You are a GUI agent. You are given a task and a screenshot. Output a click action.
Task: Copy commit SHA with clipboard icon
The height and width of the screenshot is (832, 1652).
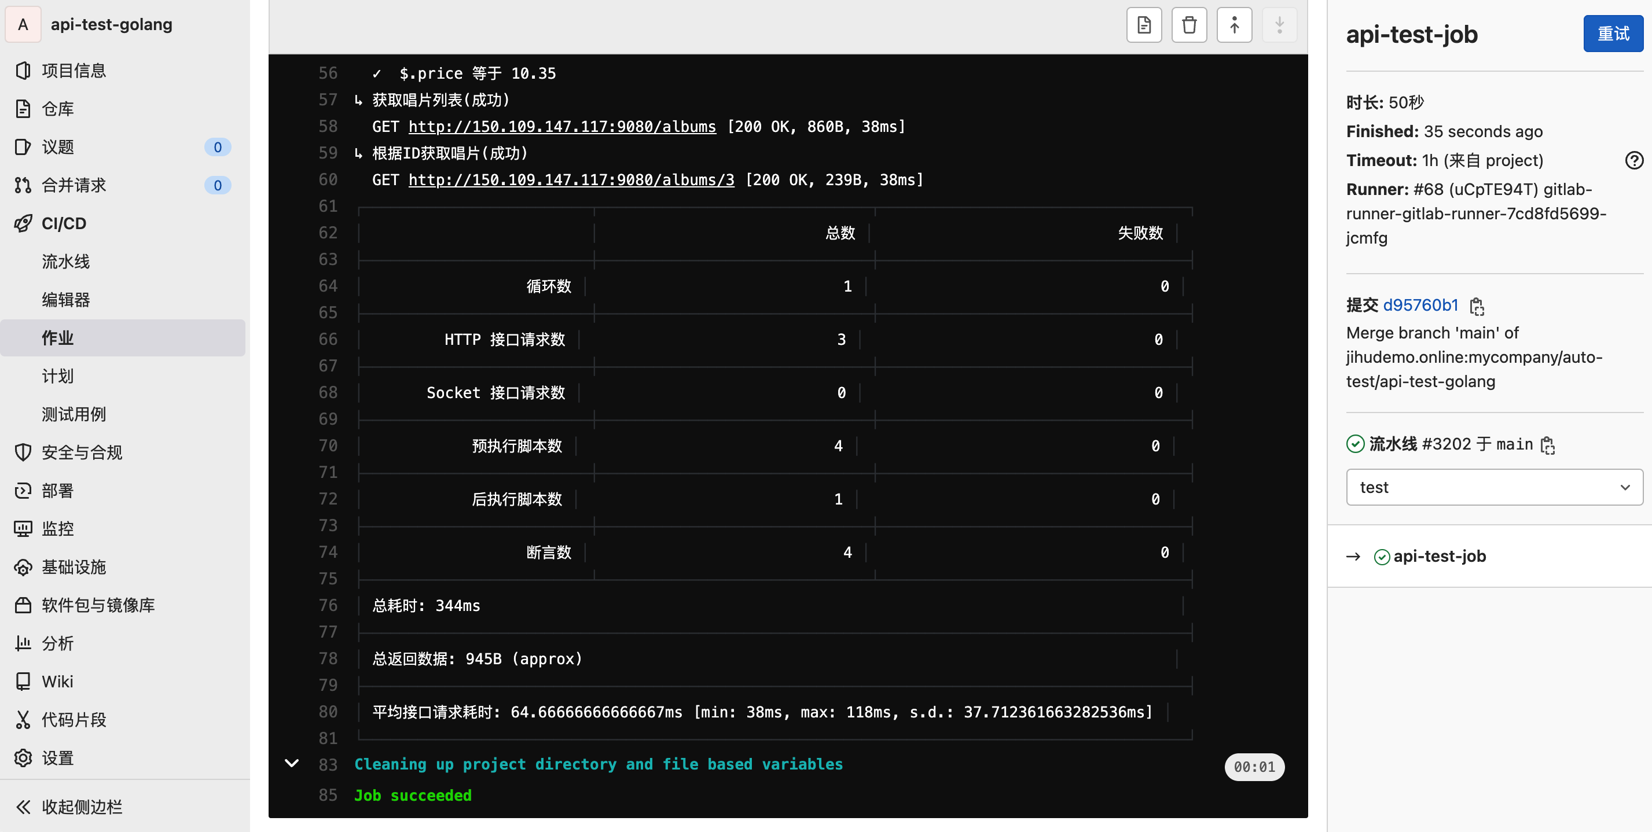pyautogui.click(x=1476, y=307)
